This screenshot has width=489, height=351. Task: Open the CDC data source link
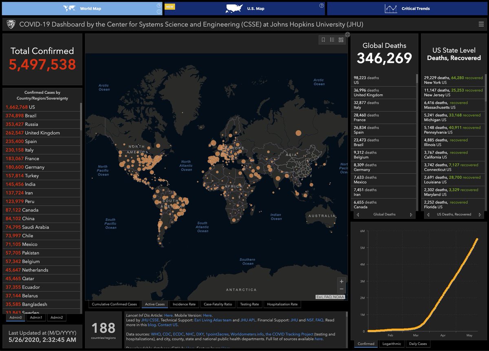tap(167, 334)
